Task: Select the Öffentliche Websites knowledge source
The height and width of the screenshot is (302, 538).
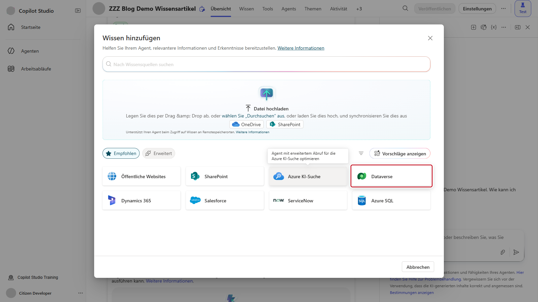Action: (142, 176)
